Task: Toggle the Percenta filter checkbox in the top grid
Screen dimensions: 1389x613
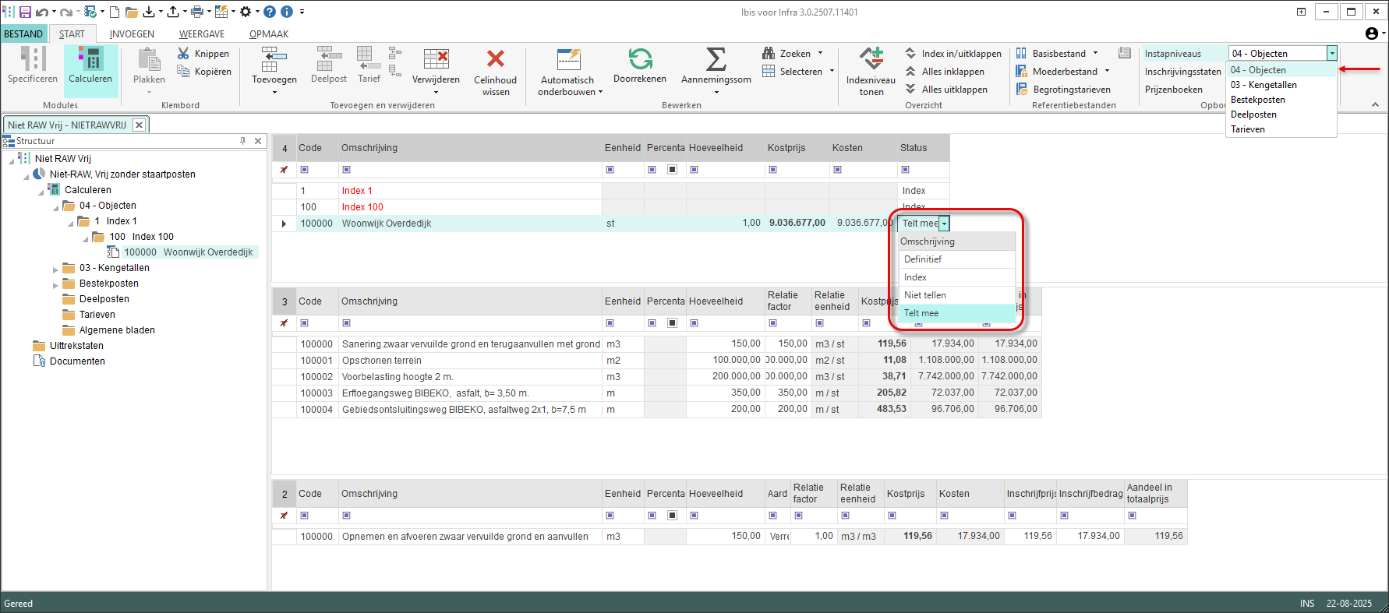Action: point(672,170)
